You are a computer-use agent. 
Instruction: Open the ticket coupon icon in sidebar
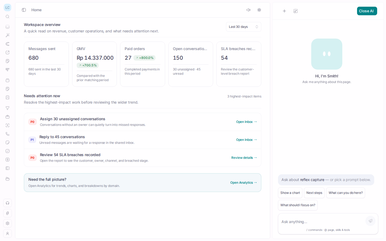[8, 168]
